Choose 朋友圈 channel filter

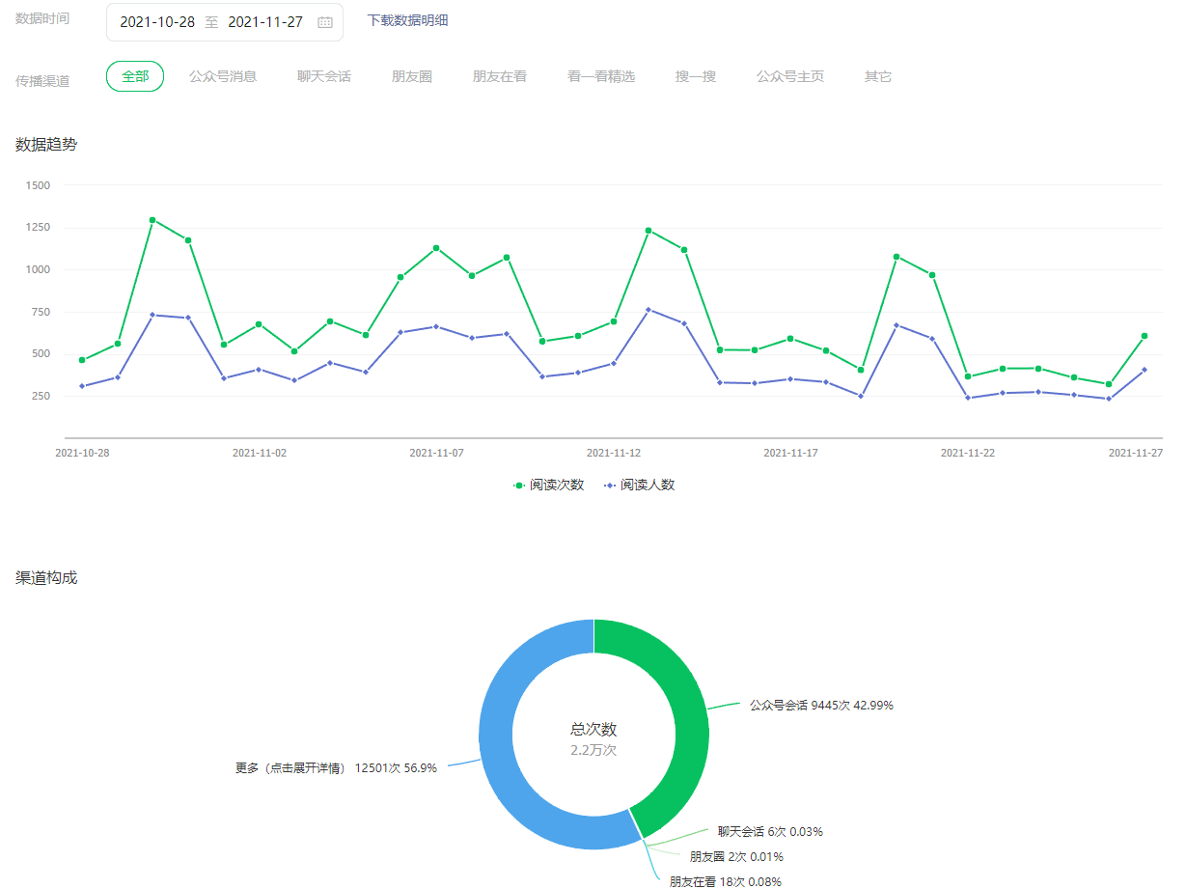pos(412,76)
